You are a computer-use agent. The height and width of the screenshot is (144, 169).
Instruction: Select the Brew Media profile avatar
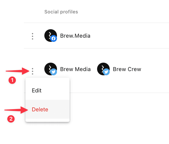[x=50, y=69]
